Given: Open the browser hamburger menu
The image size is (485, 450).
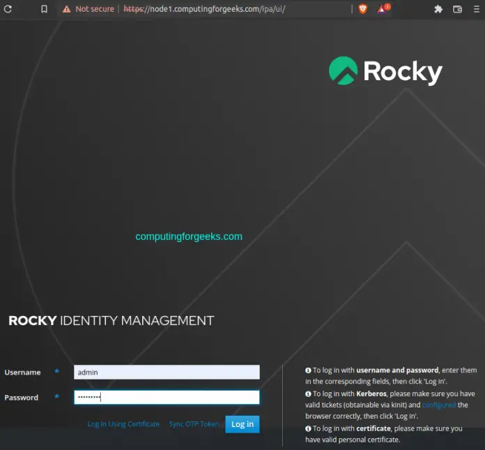Looking at the screenshot, I should click(477, 9).
